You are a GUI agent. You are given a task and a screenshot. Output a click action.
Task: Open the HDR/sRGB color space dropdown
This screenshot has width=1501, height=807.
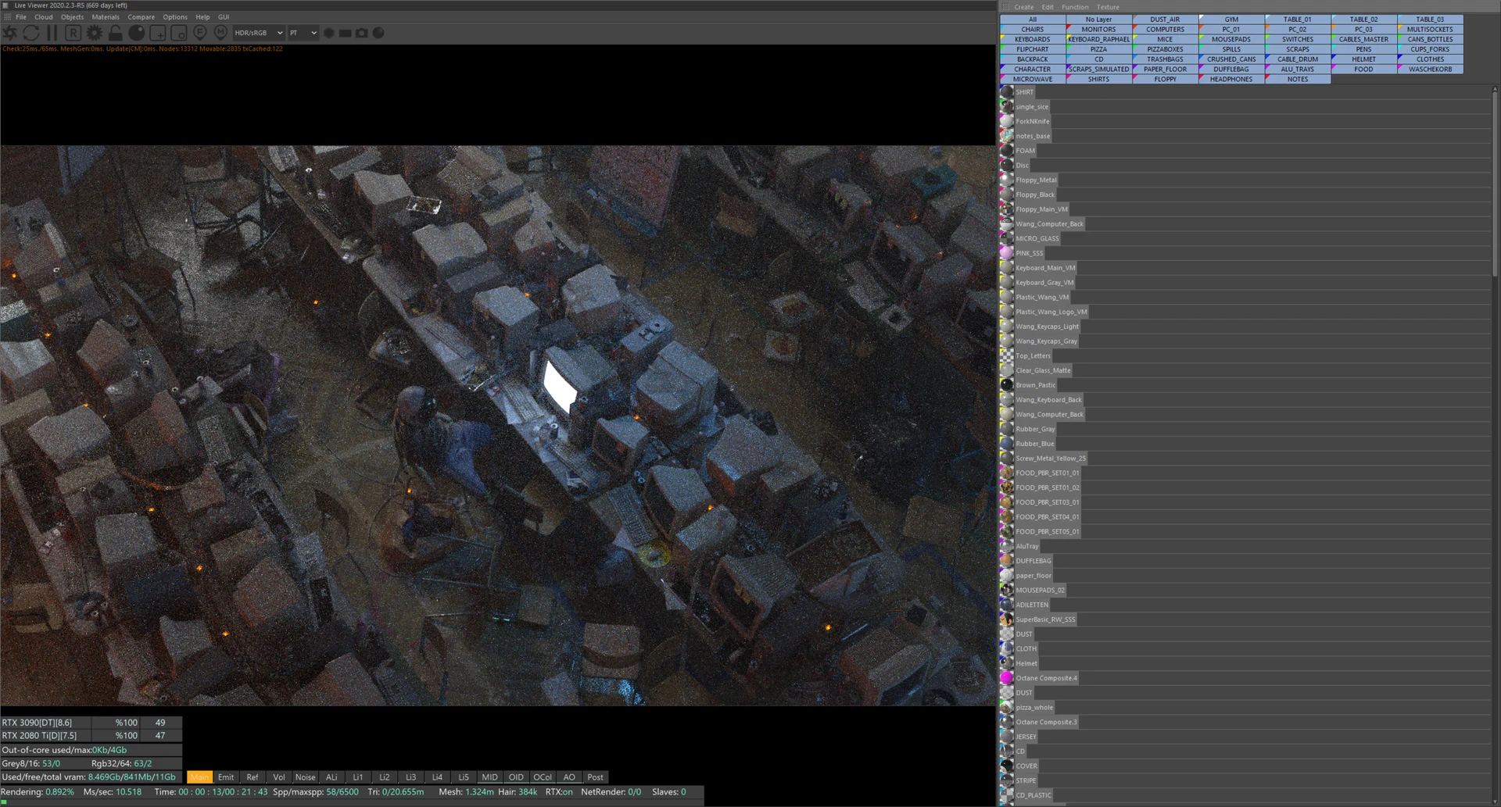(x=258, y=33)
